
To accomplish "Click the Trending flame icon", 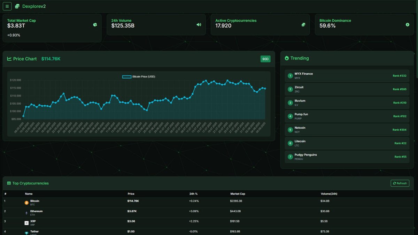I will [287, 58].
